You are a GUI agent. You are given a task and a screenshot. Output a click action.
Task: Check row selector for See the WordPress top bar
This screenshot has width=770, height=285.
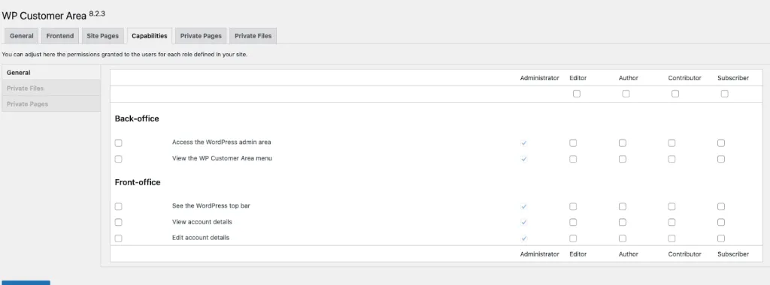(x=118, y=207)
